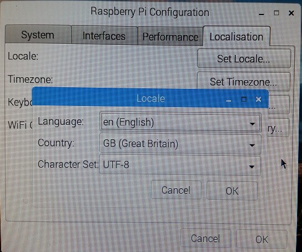Switch to the System tab
This screenshot has height=252, width=302.
click(x=38, y=34)
